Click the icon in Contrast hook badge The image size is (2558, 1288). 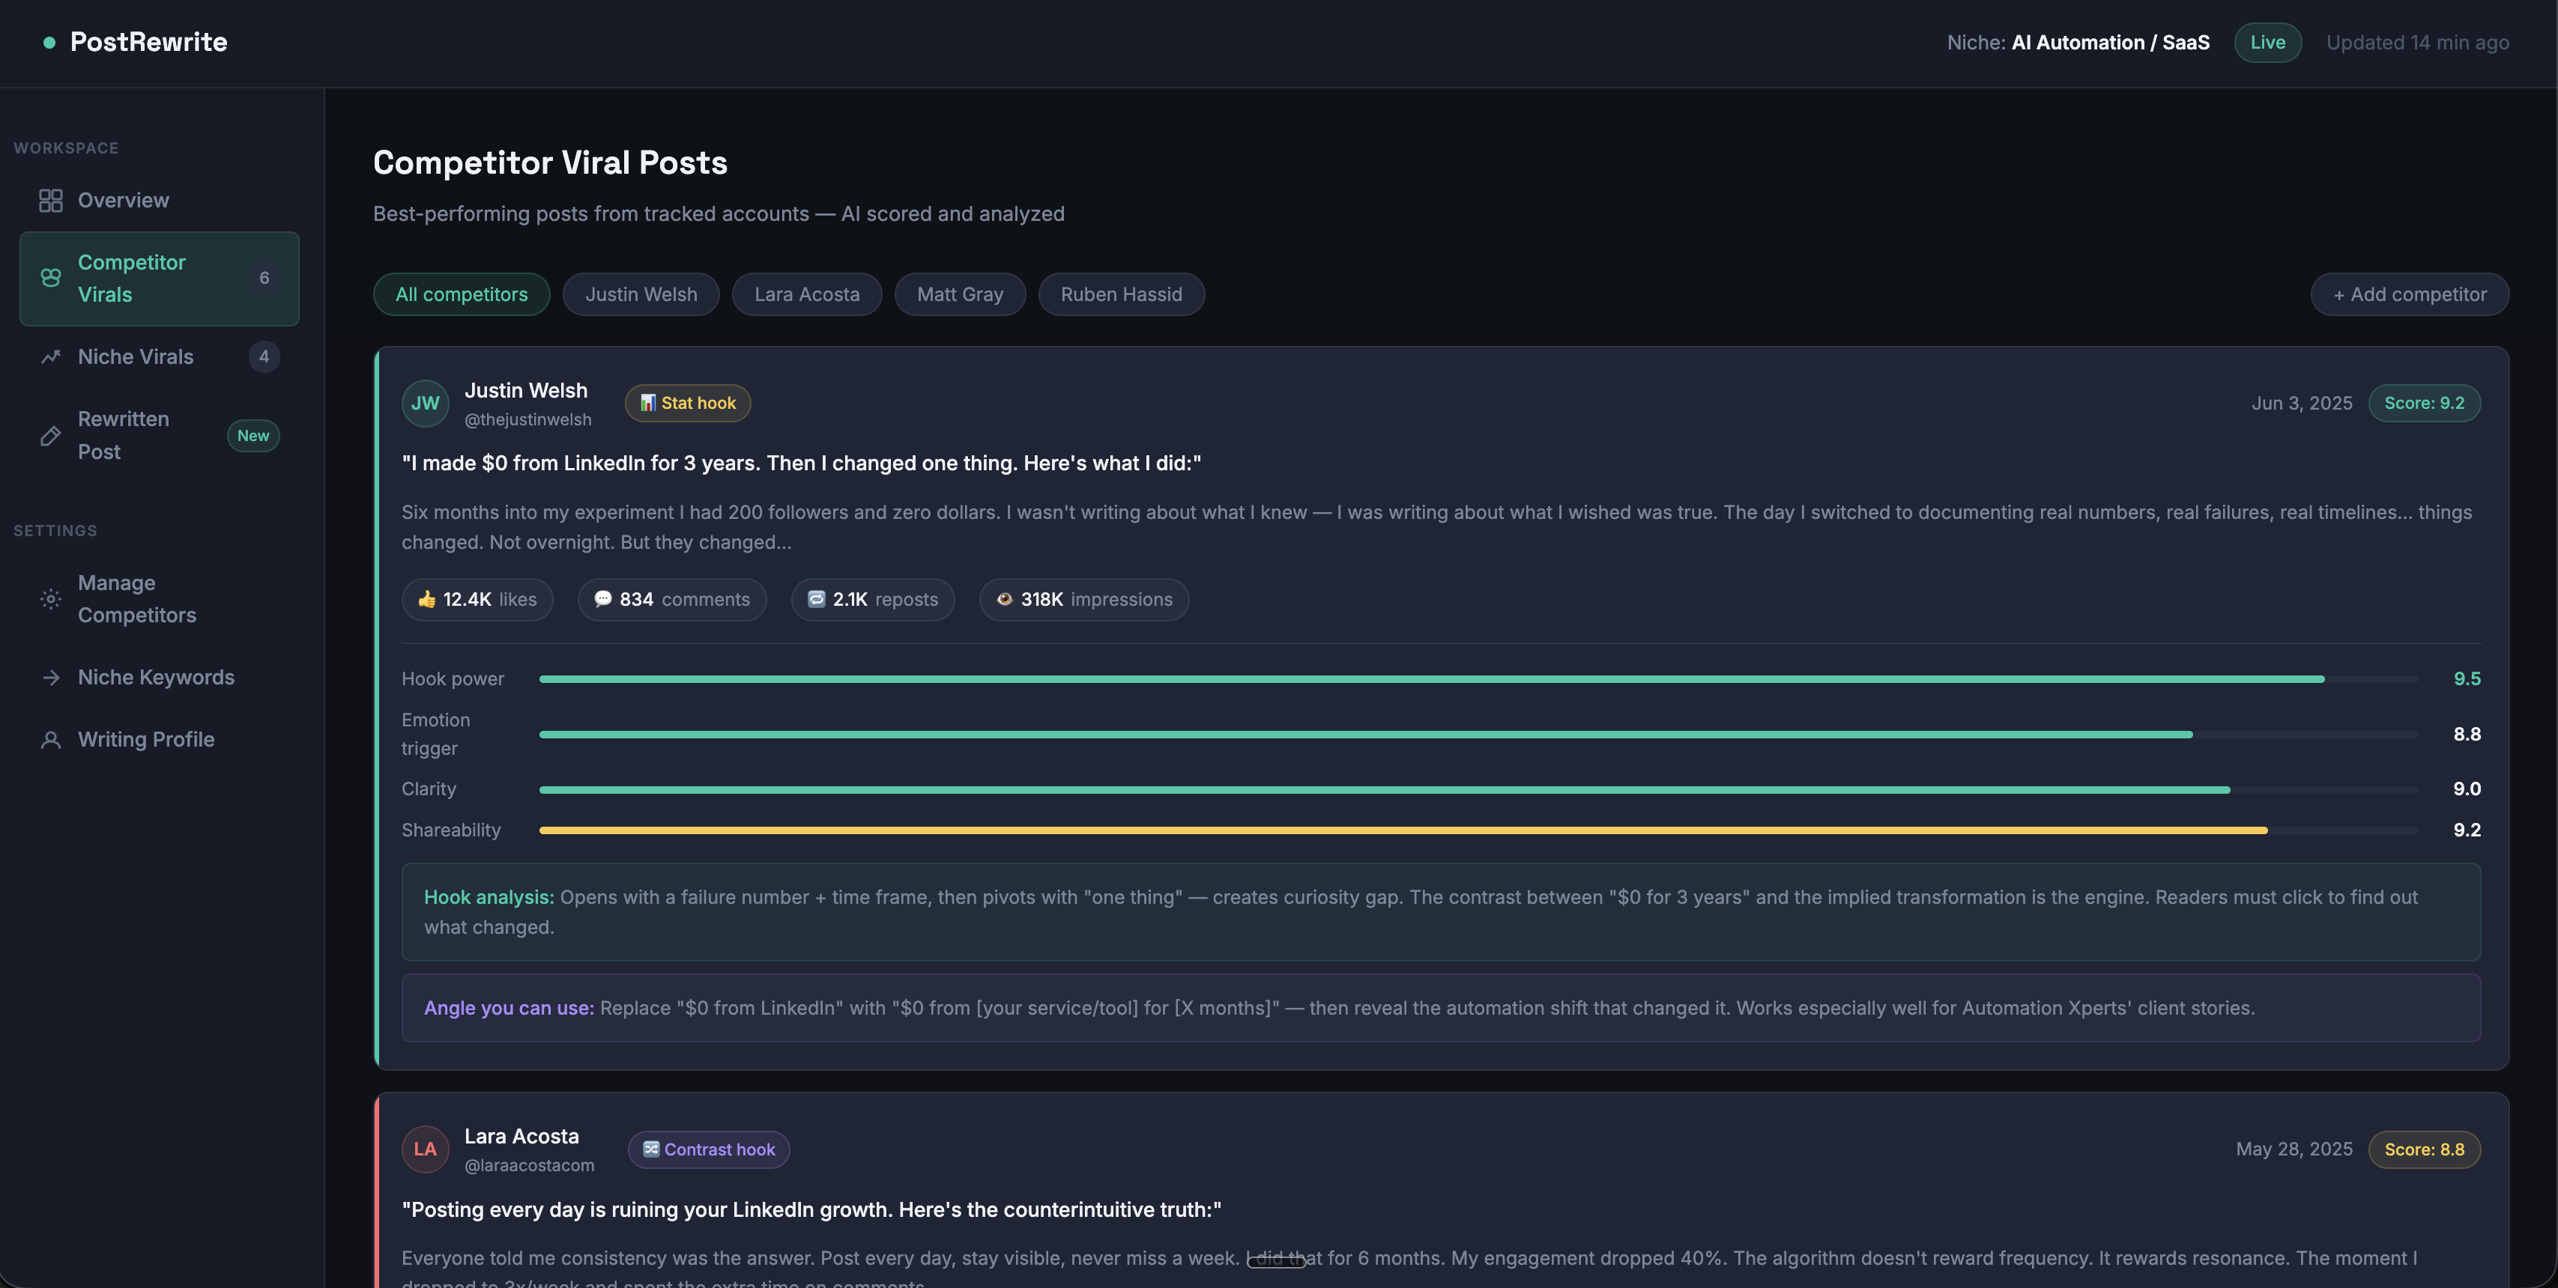click(650, 1149)
